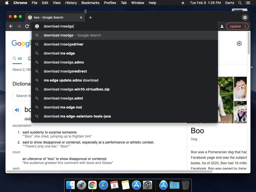
Task: Open the File menu
Action: click(x=34, y=3)
